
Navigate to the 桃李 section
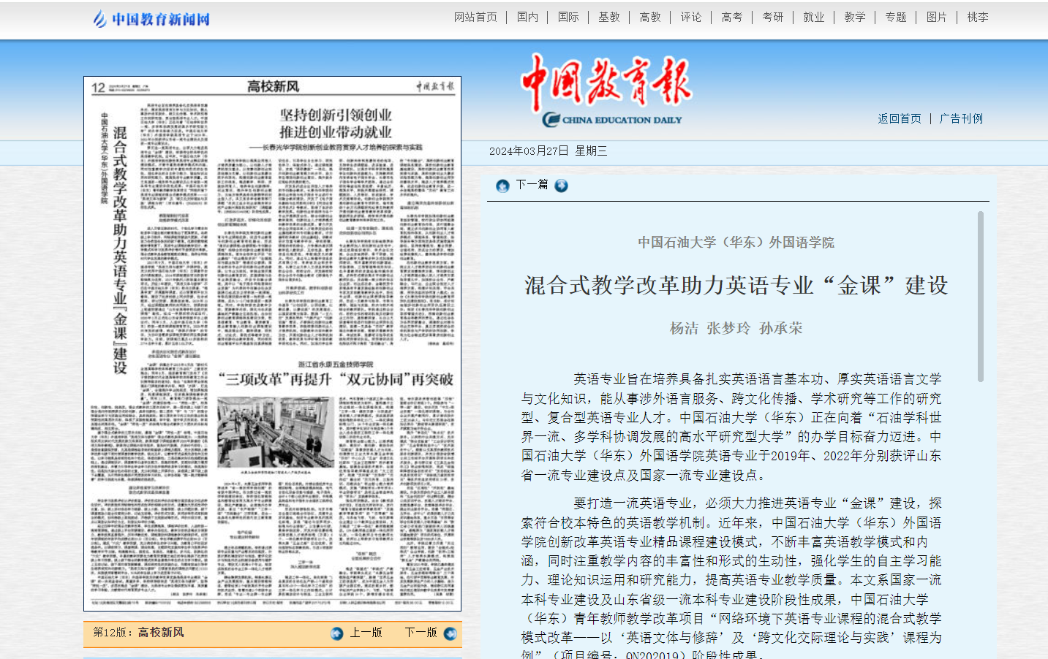pyautogui.click(x=977, y=17)
